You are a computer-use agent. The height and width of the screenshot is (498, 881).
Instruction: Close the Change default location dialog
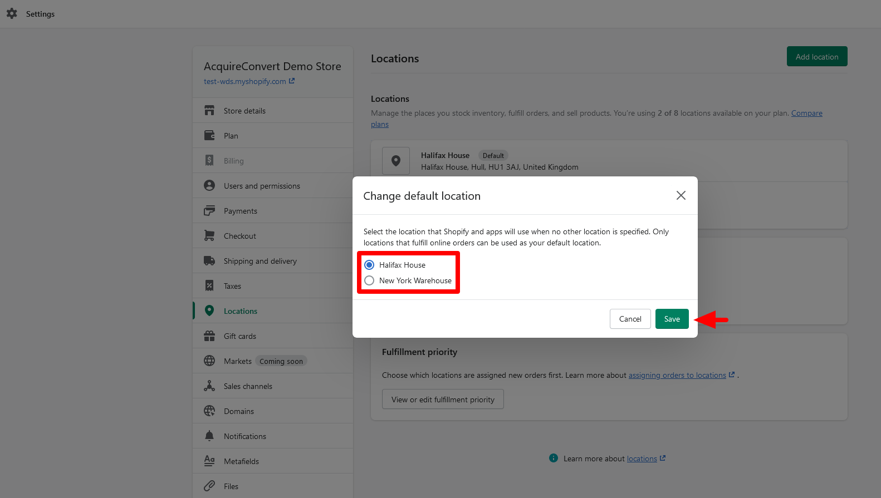coord(681,195)
